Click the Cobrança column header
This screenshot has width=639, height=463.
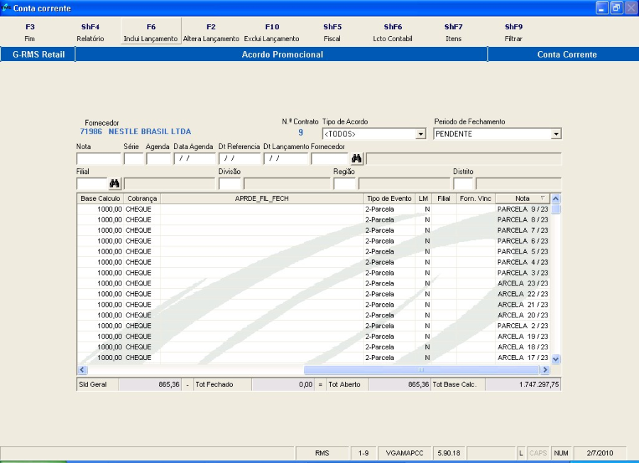point(142,199)
